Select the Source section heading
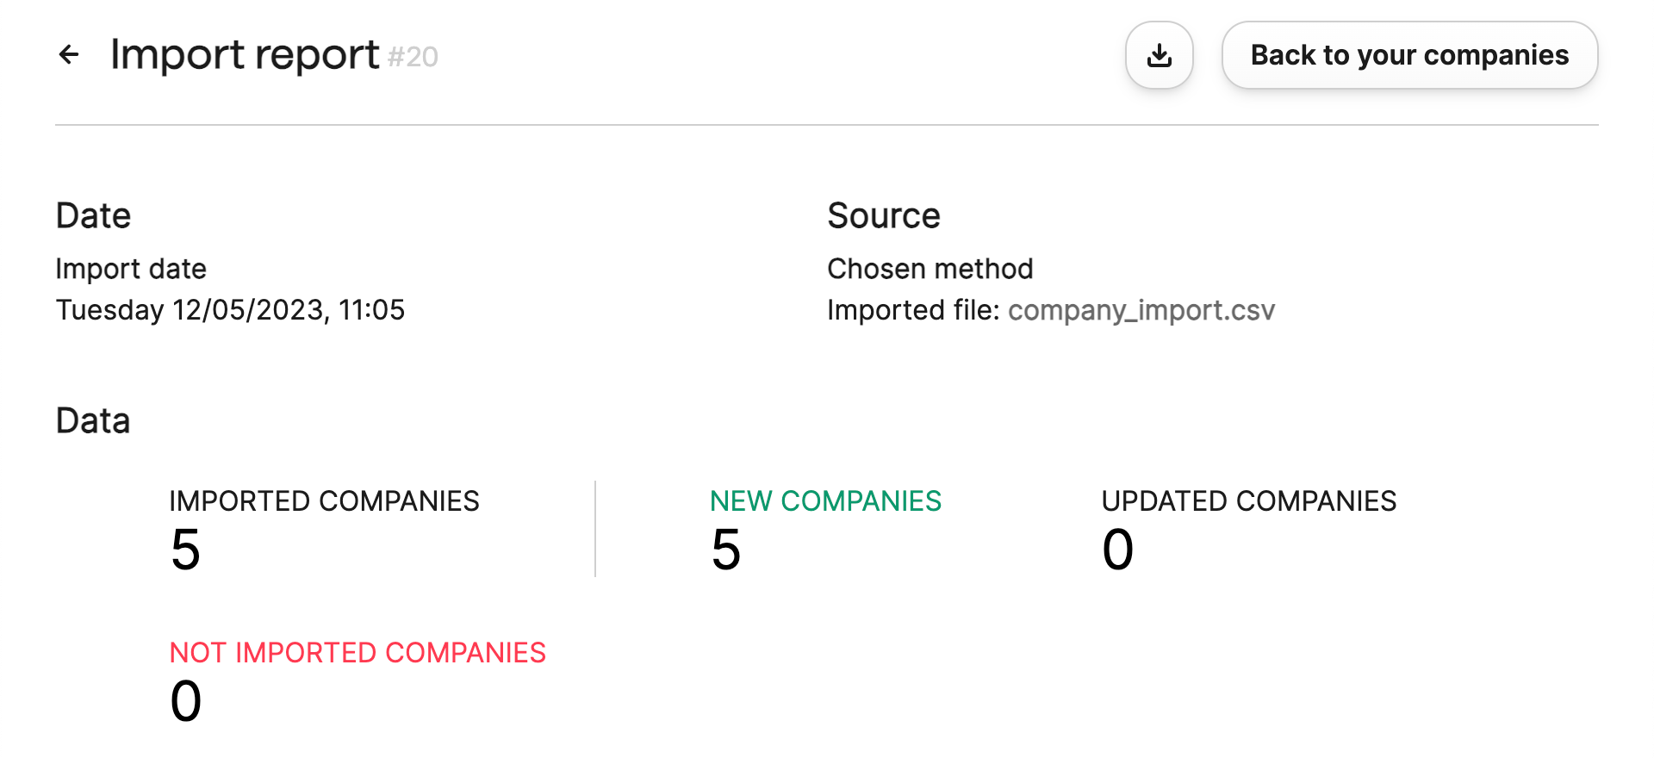The height and width of the screenshot is (758, 1654). [x=883, y=215]
